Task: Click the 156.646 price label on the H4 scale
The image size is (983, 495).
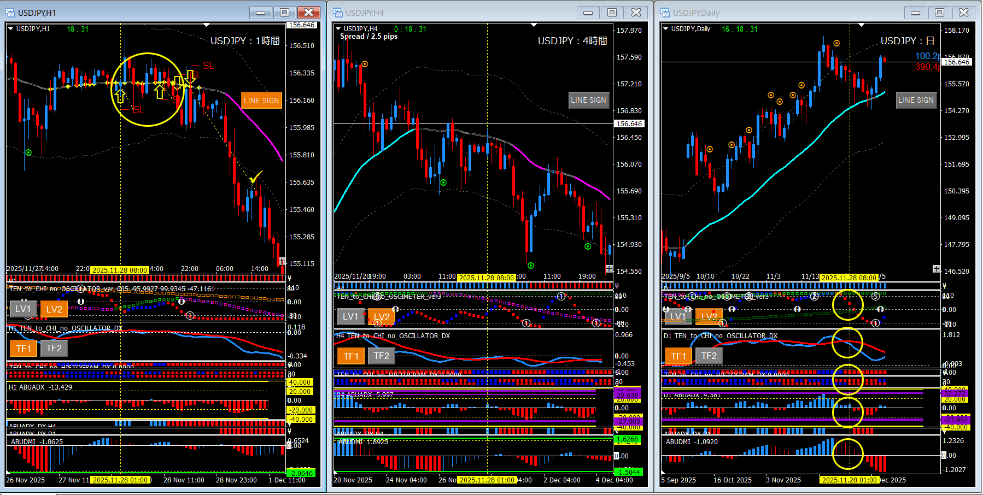Action: (x=629, y=124)
